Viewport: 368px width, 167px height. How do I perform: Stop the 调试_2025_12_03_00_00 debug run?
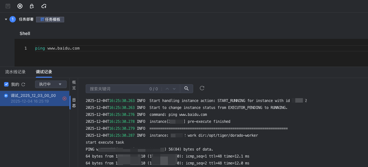(64, 98)
